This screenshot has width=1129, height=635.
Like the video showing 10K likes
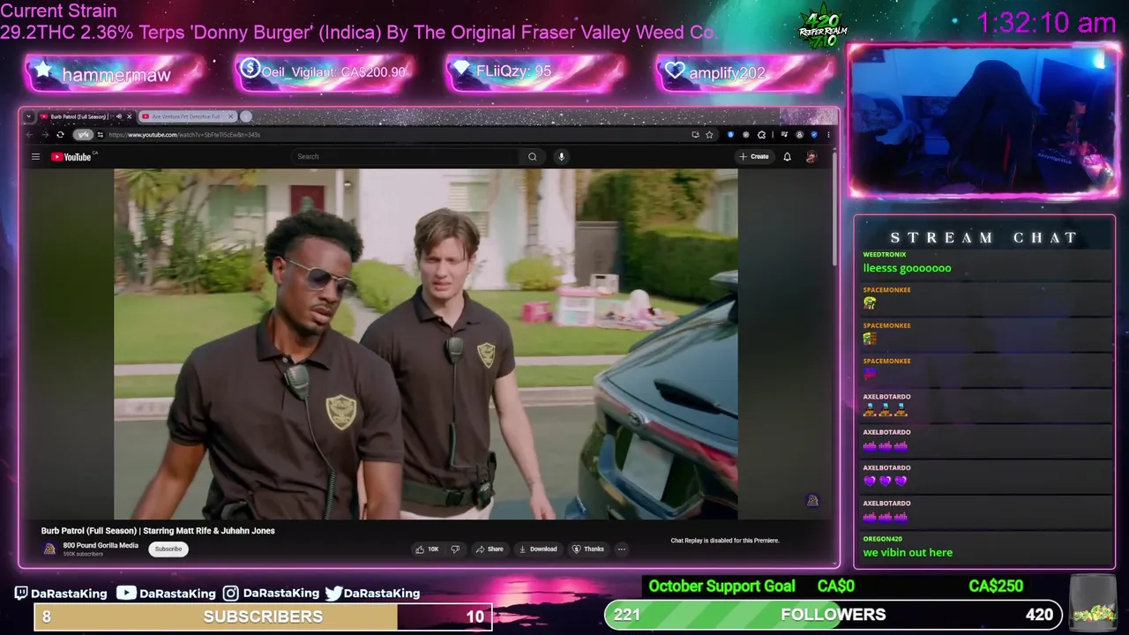click(x=428, y=549)
